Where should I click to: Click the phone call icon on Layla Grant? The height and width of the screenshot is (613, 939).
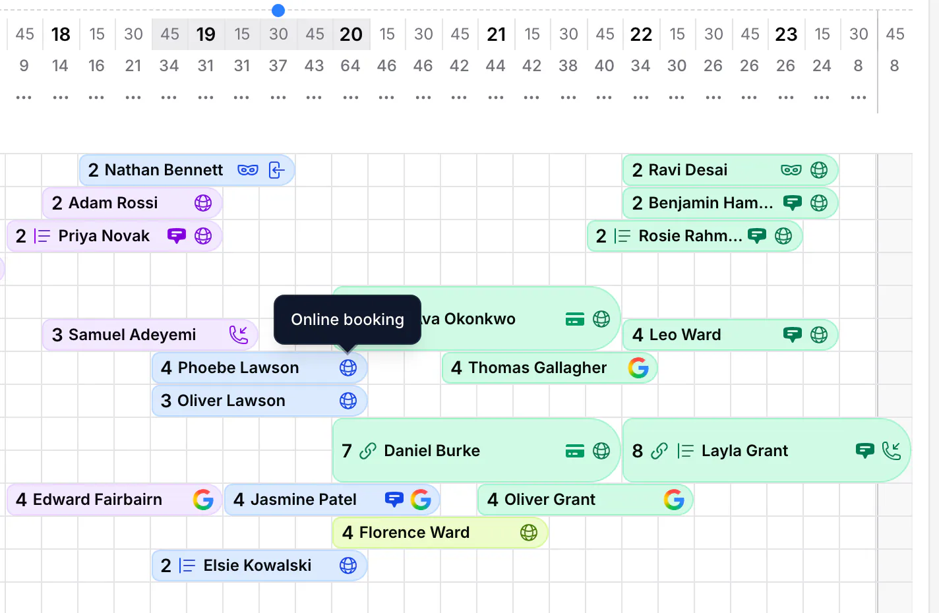(892, 451)
